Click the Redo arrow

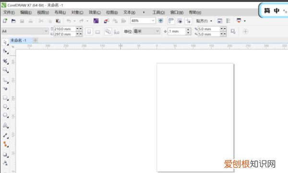point(82,21)
